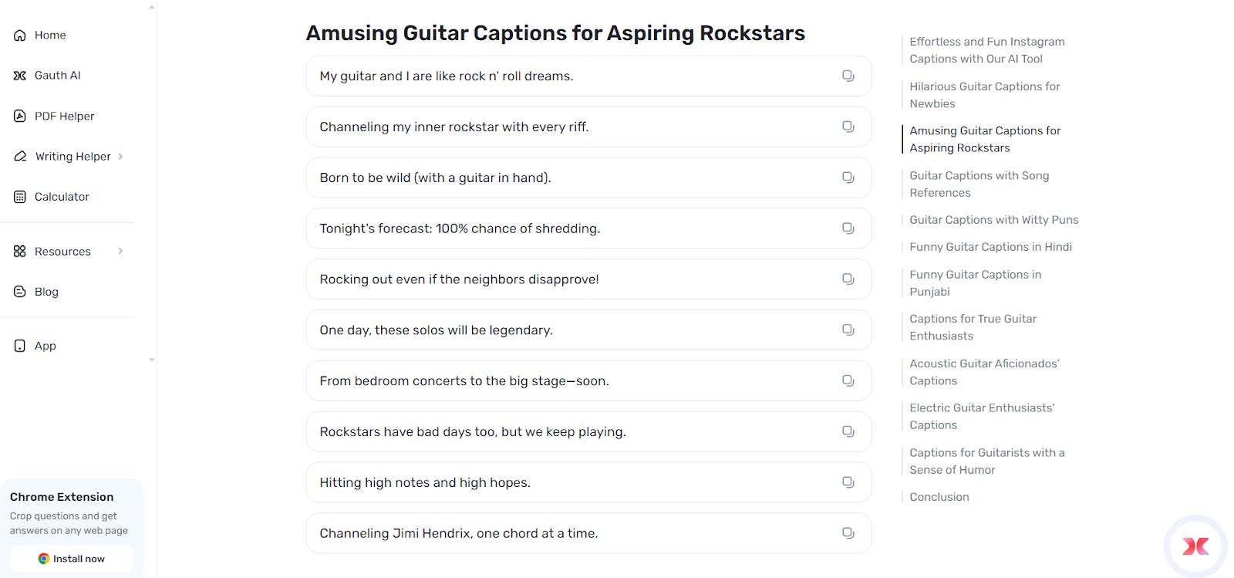Click the scroll-up caret above Home
This screenshot has width=1234, height=578.
tap(151, 6)
